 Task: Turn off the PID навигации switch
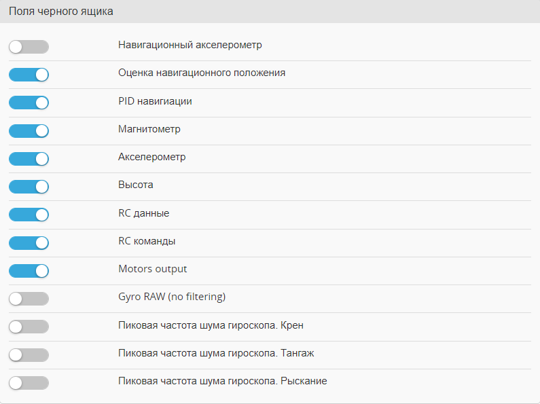[29, 103]
